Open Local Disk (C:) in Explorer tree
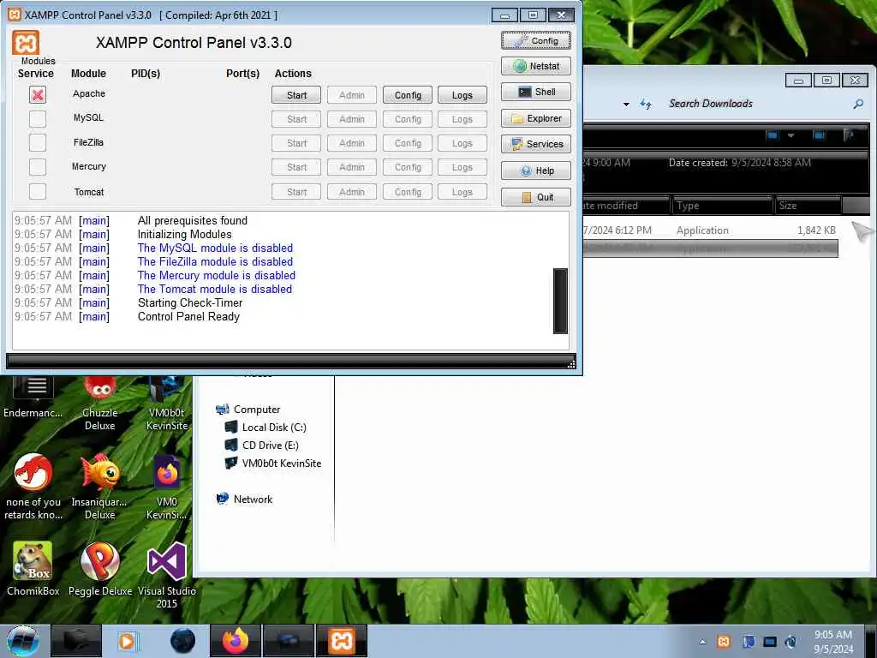 point(265,428)
